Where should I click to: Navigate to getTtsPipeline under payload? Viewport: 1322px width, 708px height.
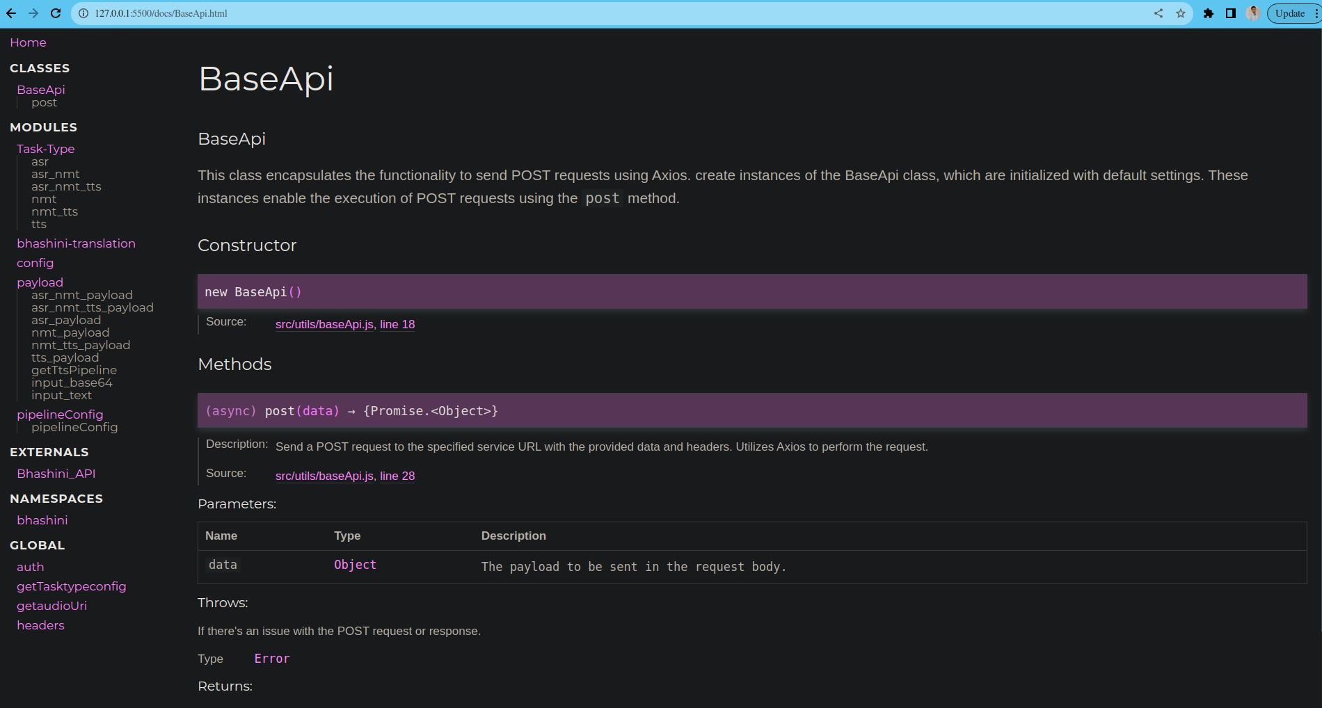pos(74,370)
